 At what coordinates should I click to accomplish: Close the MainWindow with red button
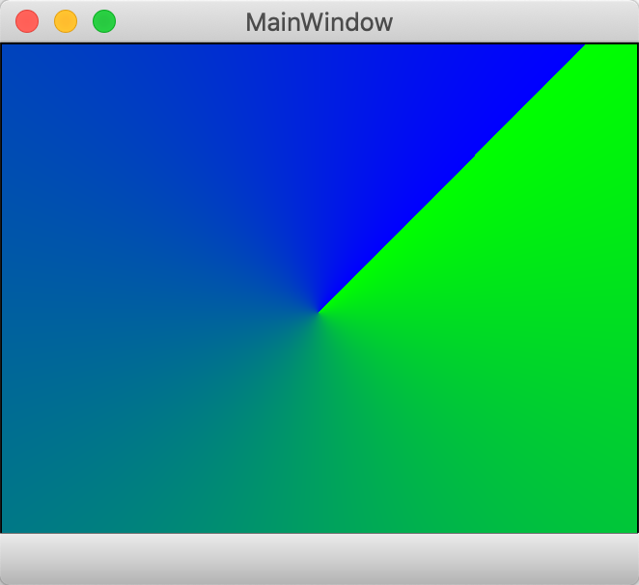27,21
